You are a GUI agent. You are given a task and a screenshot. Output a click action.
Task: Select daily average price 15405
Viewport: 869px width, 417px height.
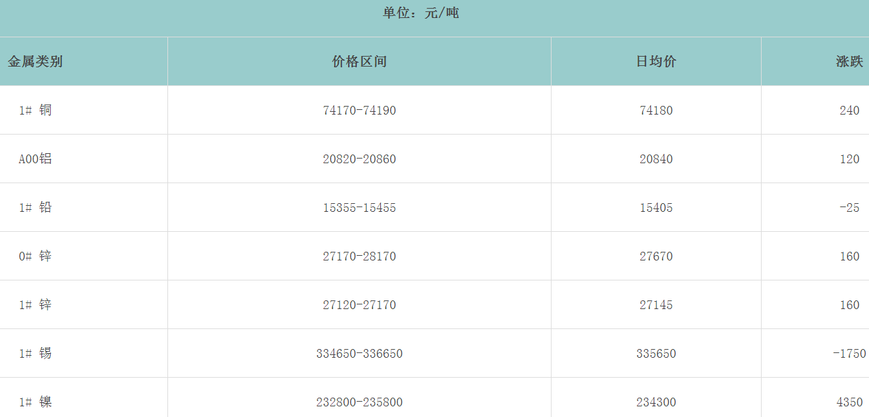click(656, 208)
